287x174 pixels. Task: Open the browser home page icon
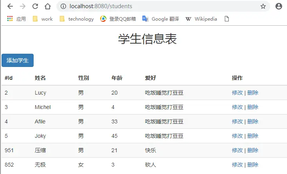(x=48, y=6)
